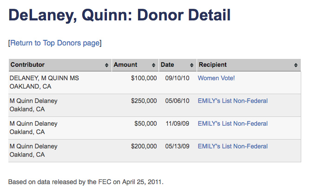Sort table by the Amount column label
The width and height of the screenshot is (311, 192).
126,65
